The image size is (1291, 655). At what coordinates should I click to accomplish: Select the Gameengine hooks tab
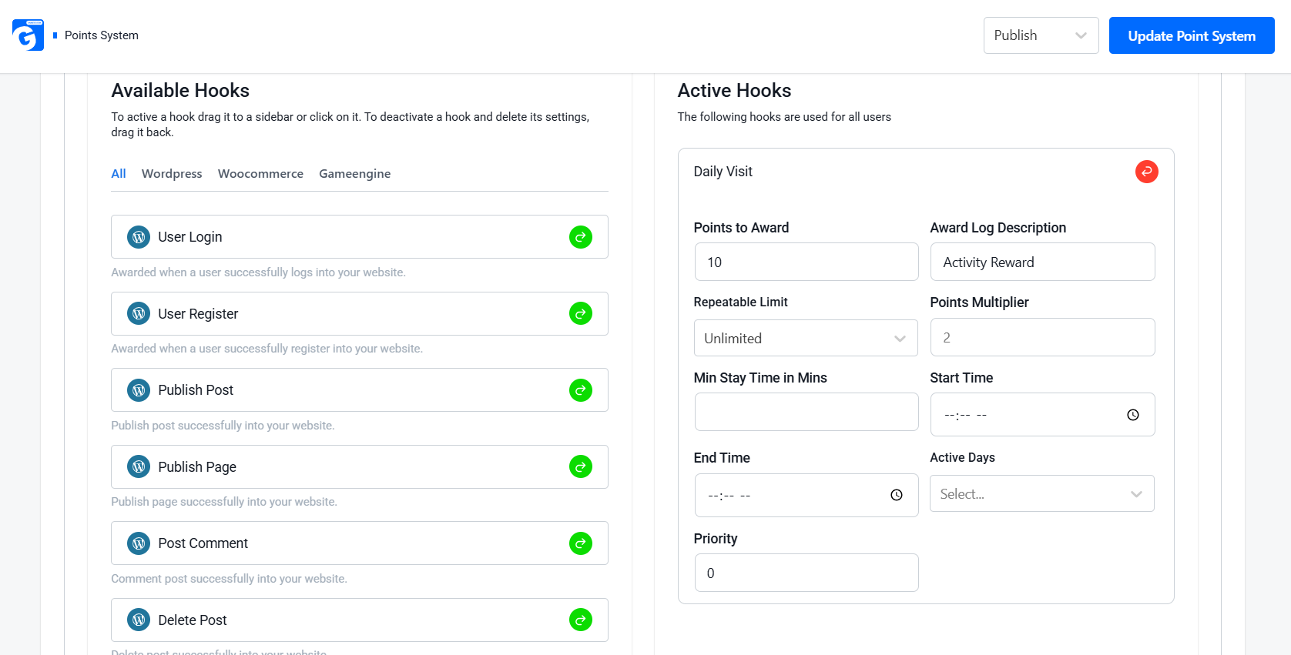tap(355, 174)
